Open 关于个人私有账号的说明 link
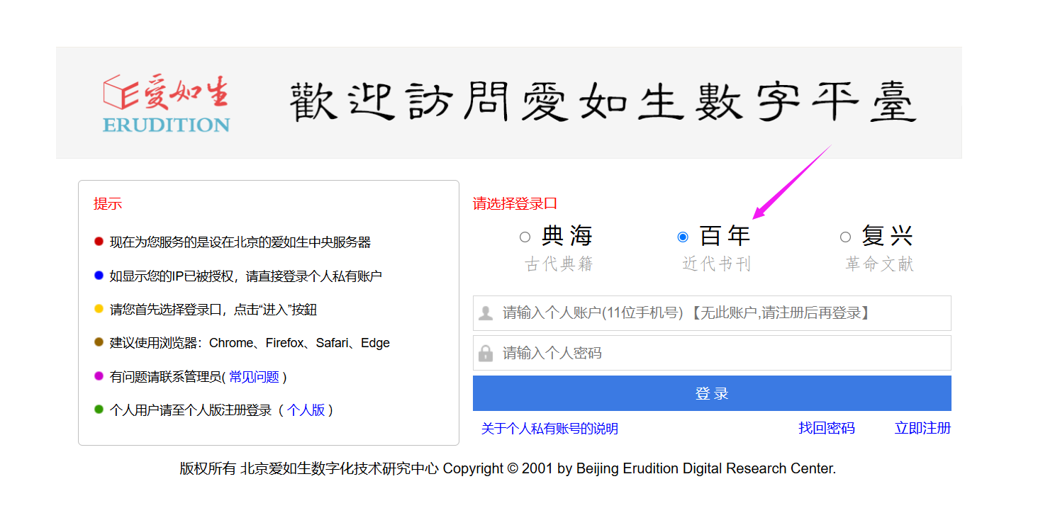 (549, 429)
